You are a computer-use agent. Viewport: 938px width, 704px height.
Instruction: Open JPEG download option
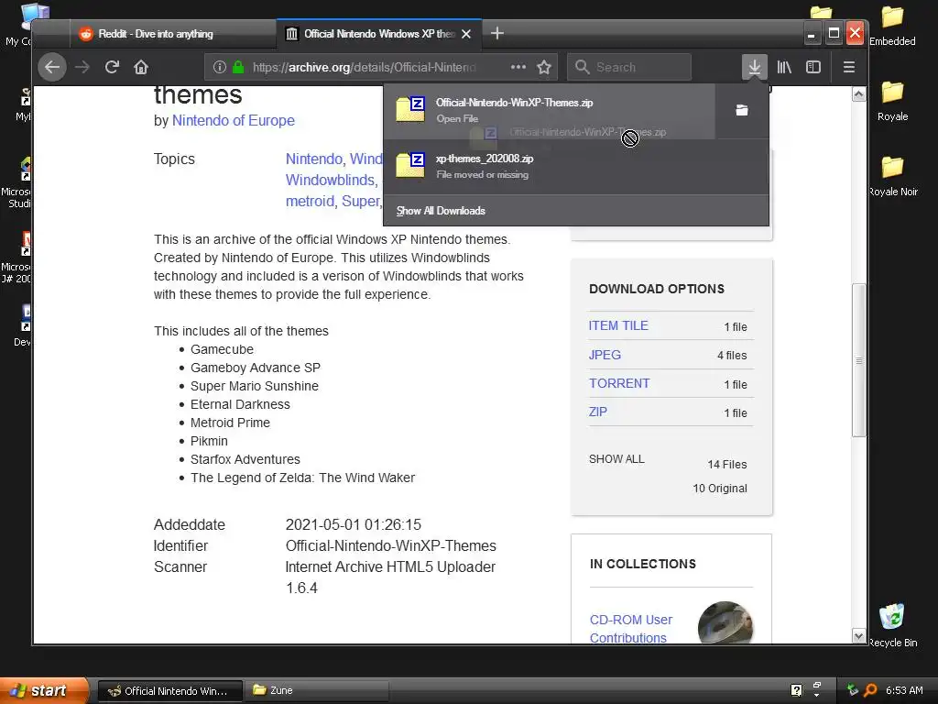[x=605, y=355]
